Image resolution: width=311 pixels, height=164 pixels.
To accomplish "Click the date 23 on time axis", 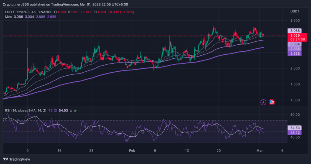I will (x=91, y=151).
